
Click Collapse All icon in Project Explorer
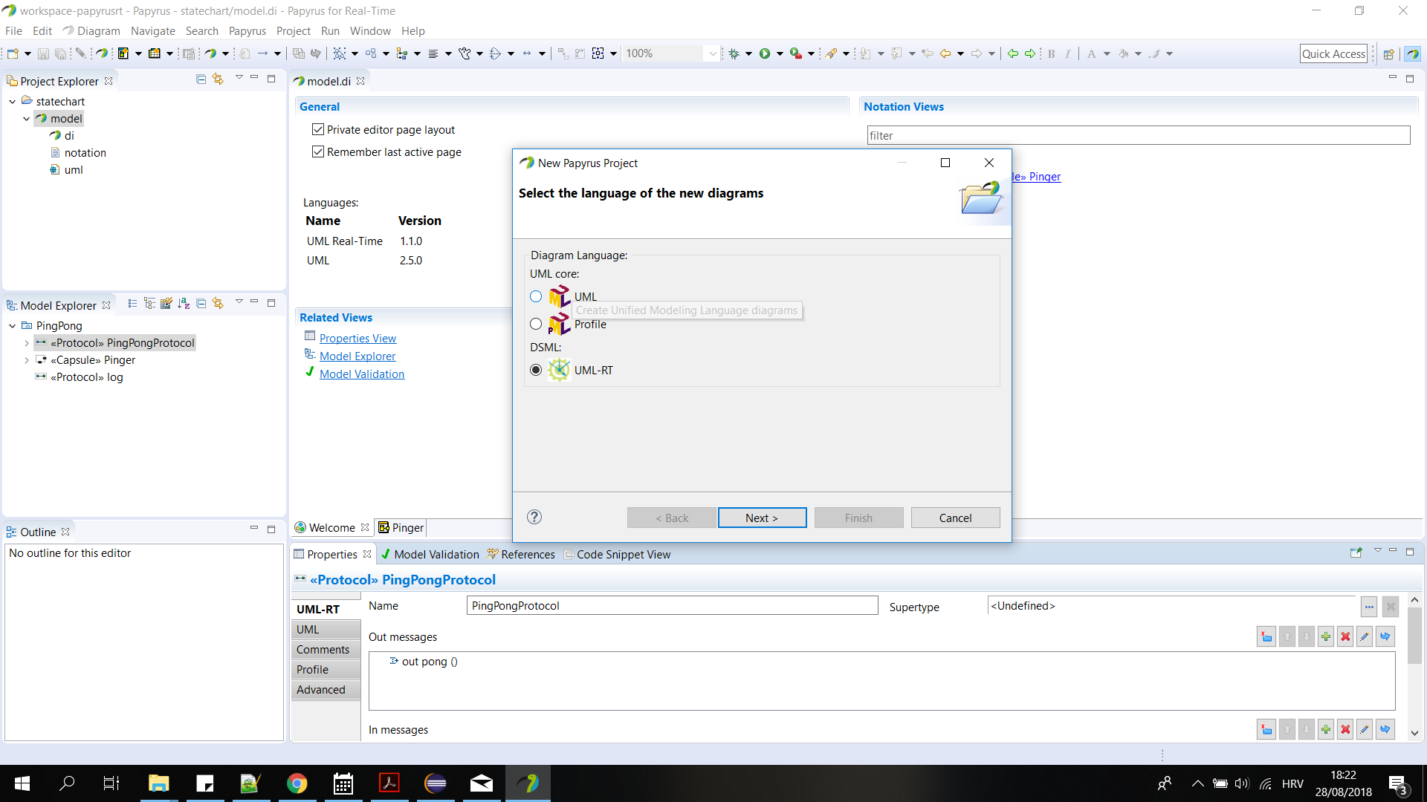[201, 79]
